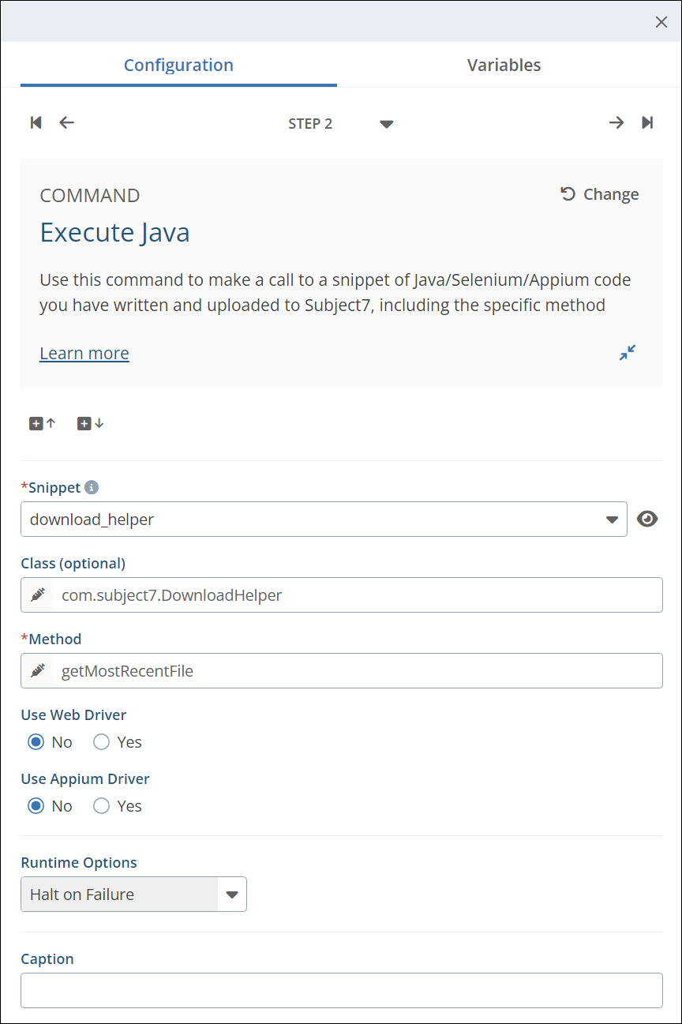This screenshot has width=682, height=1024.
Task: Select Yes for Use Appium Driver
Action: 102,806
